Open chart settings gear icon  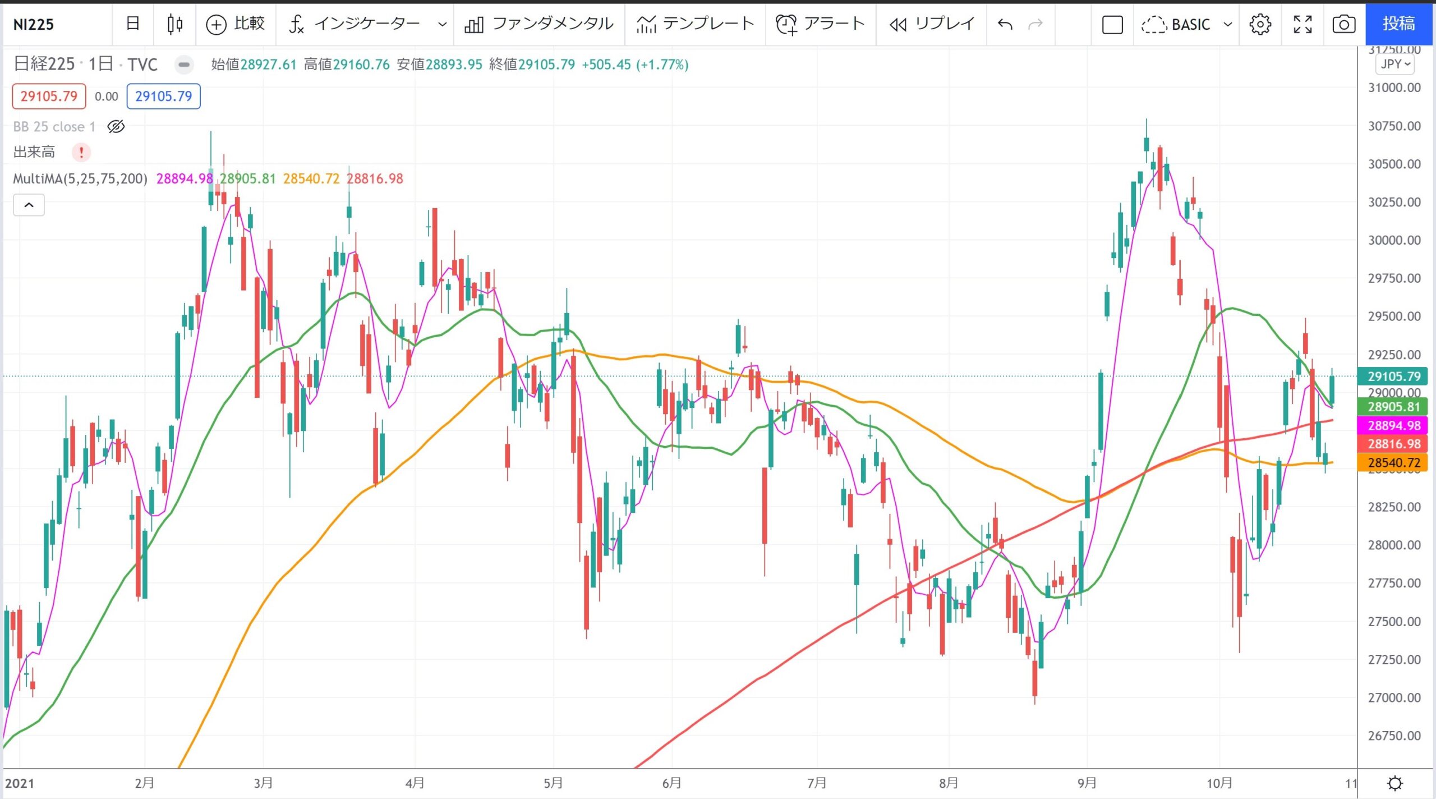click(x=1260, y=24)
